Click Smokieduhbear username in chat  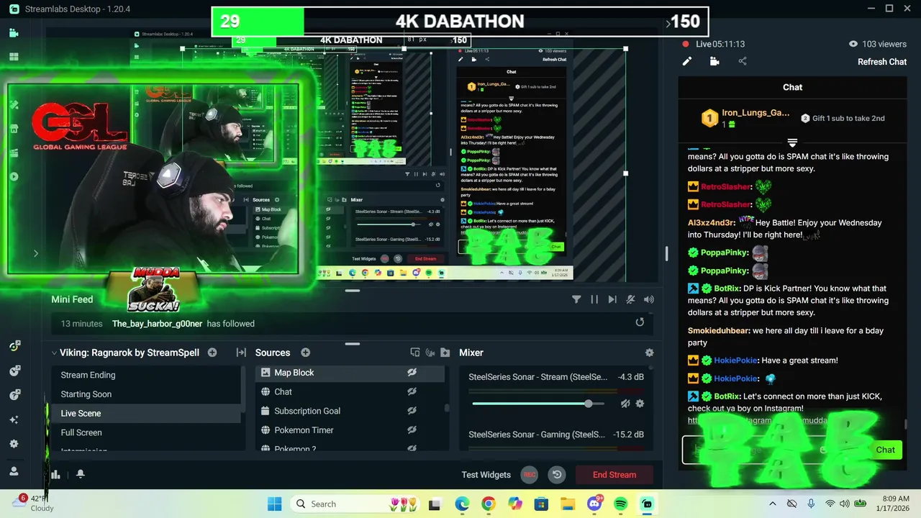(x=718, y=331)
